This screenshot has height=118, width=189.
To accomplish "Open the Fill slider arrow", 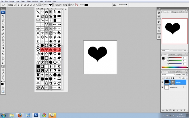I will click(187, 78).
